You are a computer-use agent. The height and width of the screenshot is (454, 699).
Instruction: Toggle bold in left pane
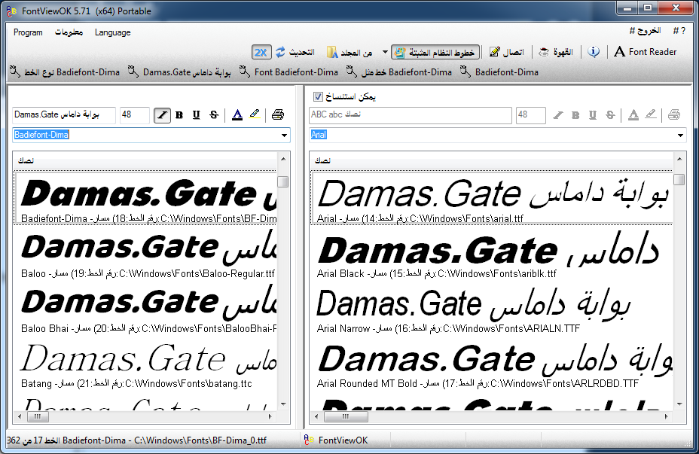point(179,115)
